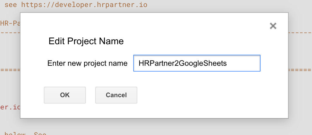Click the 'Edit Project Name' dialog title
This screenshot has height=135, width=312.
click(86, 41)
